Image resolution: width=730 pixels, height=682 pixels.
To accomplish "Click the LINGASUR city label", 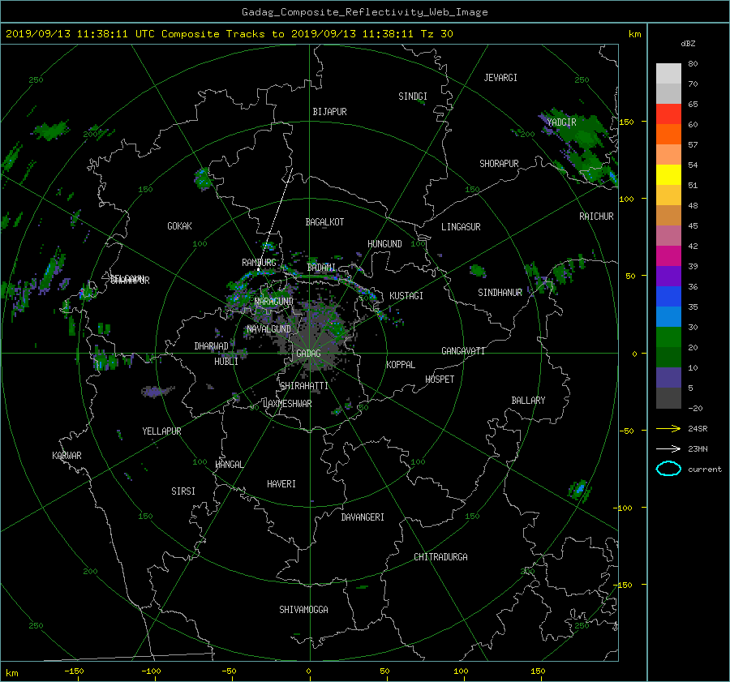I will click(x=461, y=227).
